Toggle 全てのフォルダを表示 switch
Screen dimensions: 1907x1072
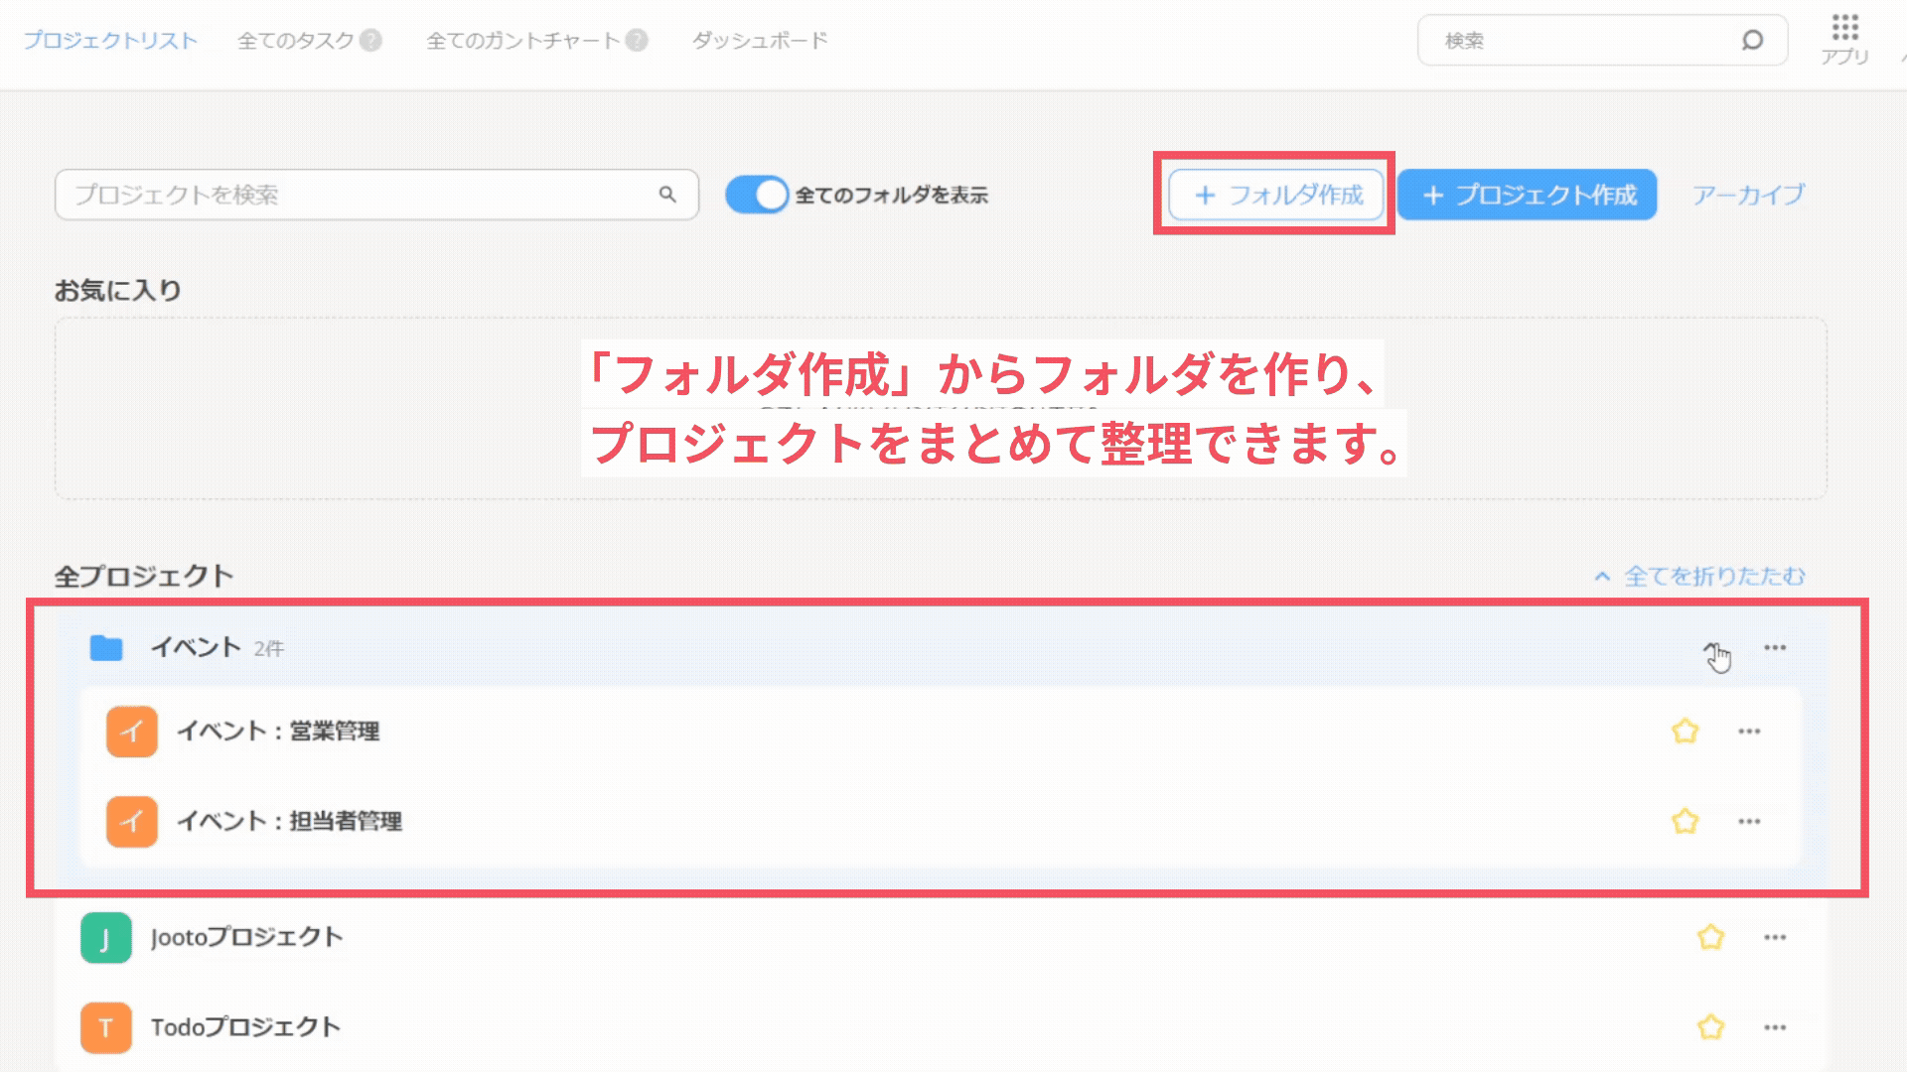(757, 195)
